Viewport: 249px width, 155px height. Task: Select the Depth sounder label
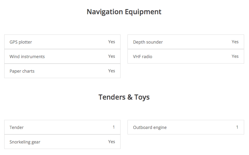pyautogui.click(x=148, y=42)
